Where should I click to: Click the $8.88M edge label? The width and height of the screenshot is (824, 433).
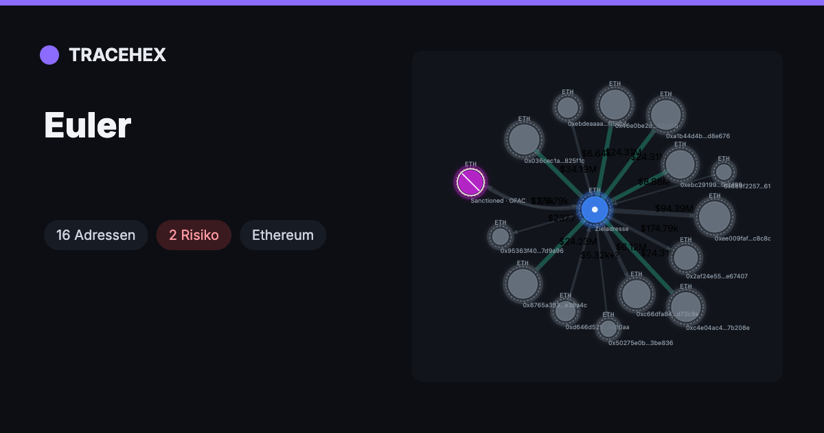click(x=653, y=181)
